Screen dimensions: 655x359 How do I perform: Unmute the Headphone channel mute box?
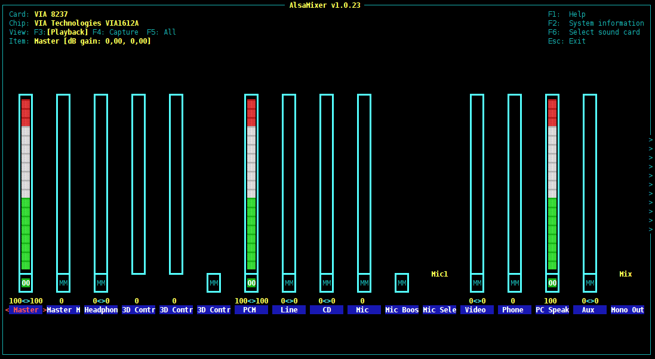(x=101, y=283)
